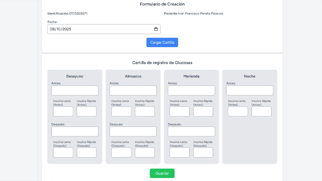The image size is (322, 181).
Task: Click Insulina Rápida (Antes) field for Almuerzo
Action: pyautogui.click(x=145, y=111)
